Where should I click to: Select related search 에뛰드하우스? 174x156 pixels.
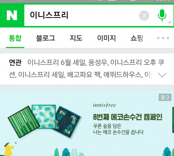(123, 75)
